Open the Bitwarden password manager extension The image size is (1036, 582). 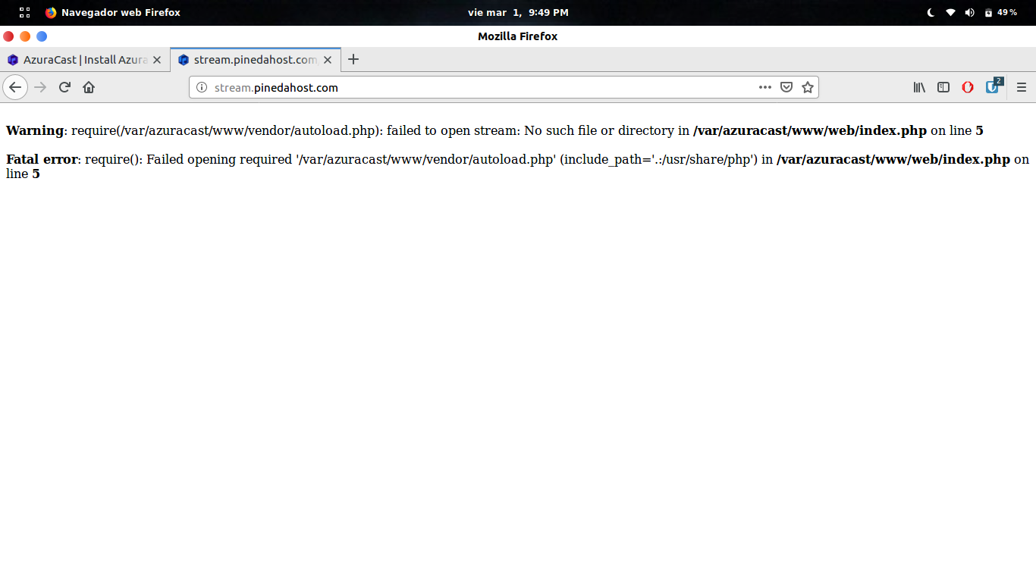point(991,87)
